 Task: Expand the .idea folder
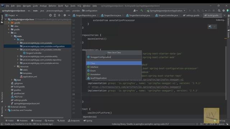(x=9, y=26)
